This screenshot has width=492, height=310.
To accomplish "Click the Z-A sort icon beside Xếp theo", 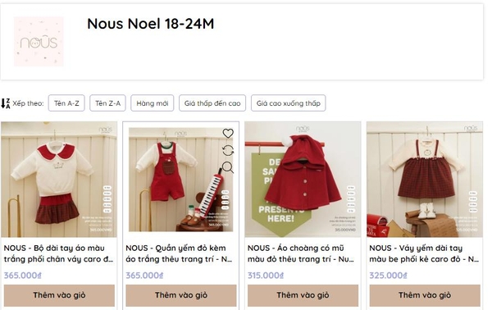I will pyautogui.click(x=6, y=103).
